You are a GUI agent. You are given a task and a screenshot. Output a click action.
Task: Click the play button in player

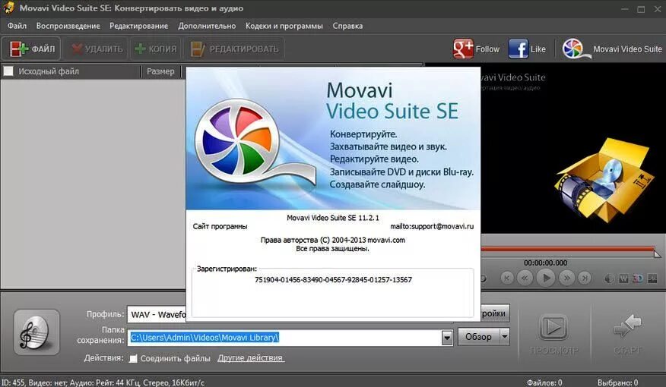pyautogui.click(x=546, y=278)
